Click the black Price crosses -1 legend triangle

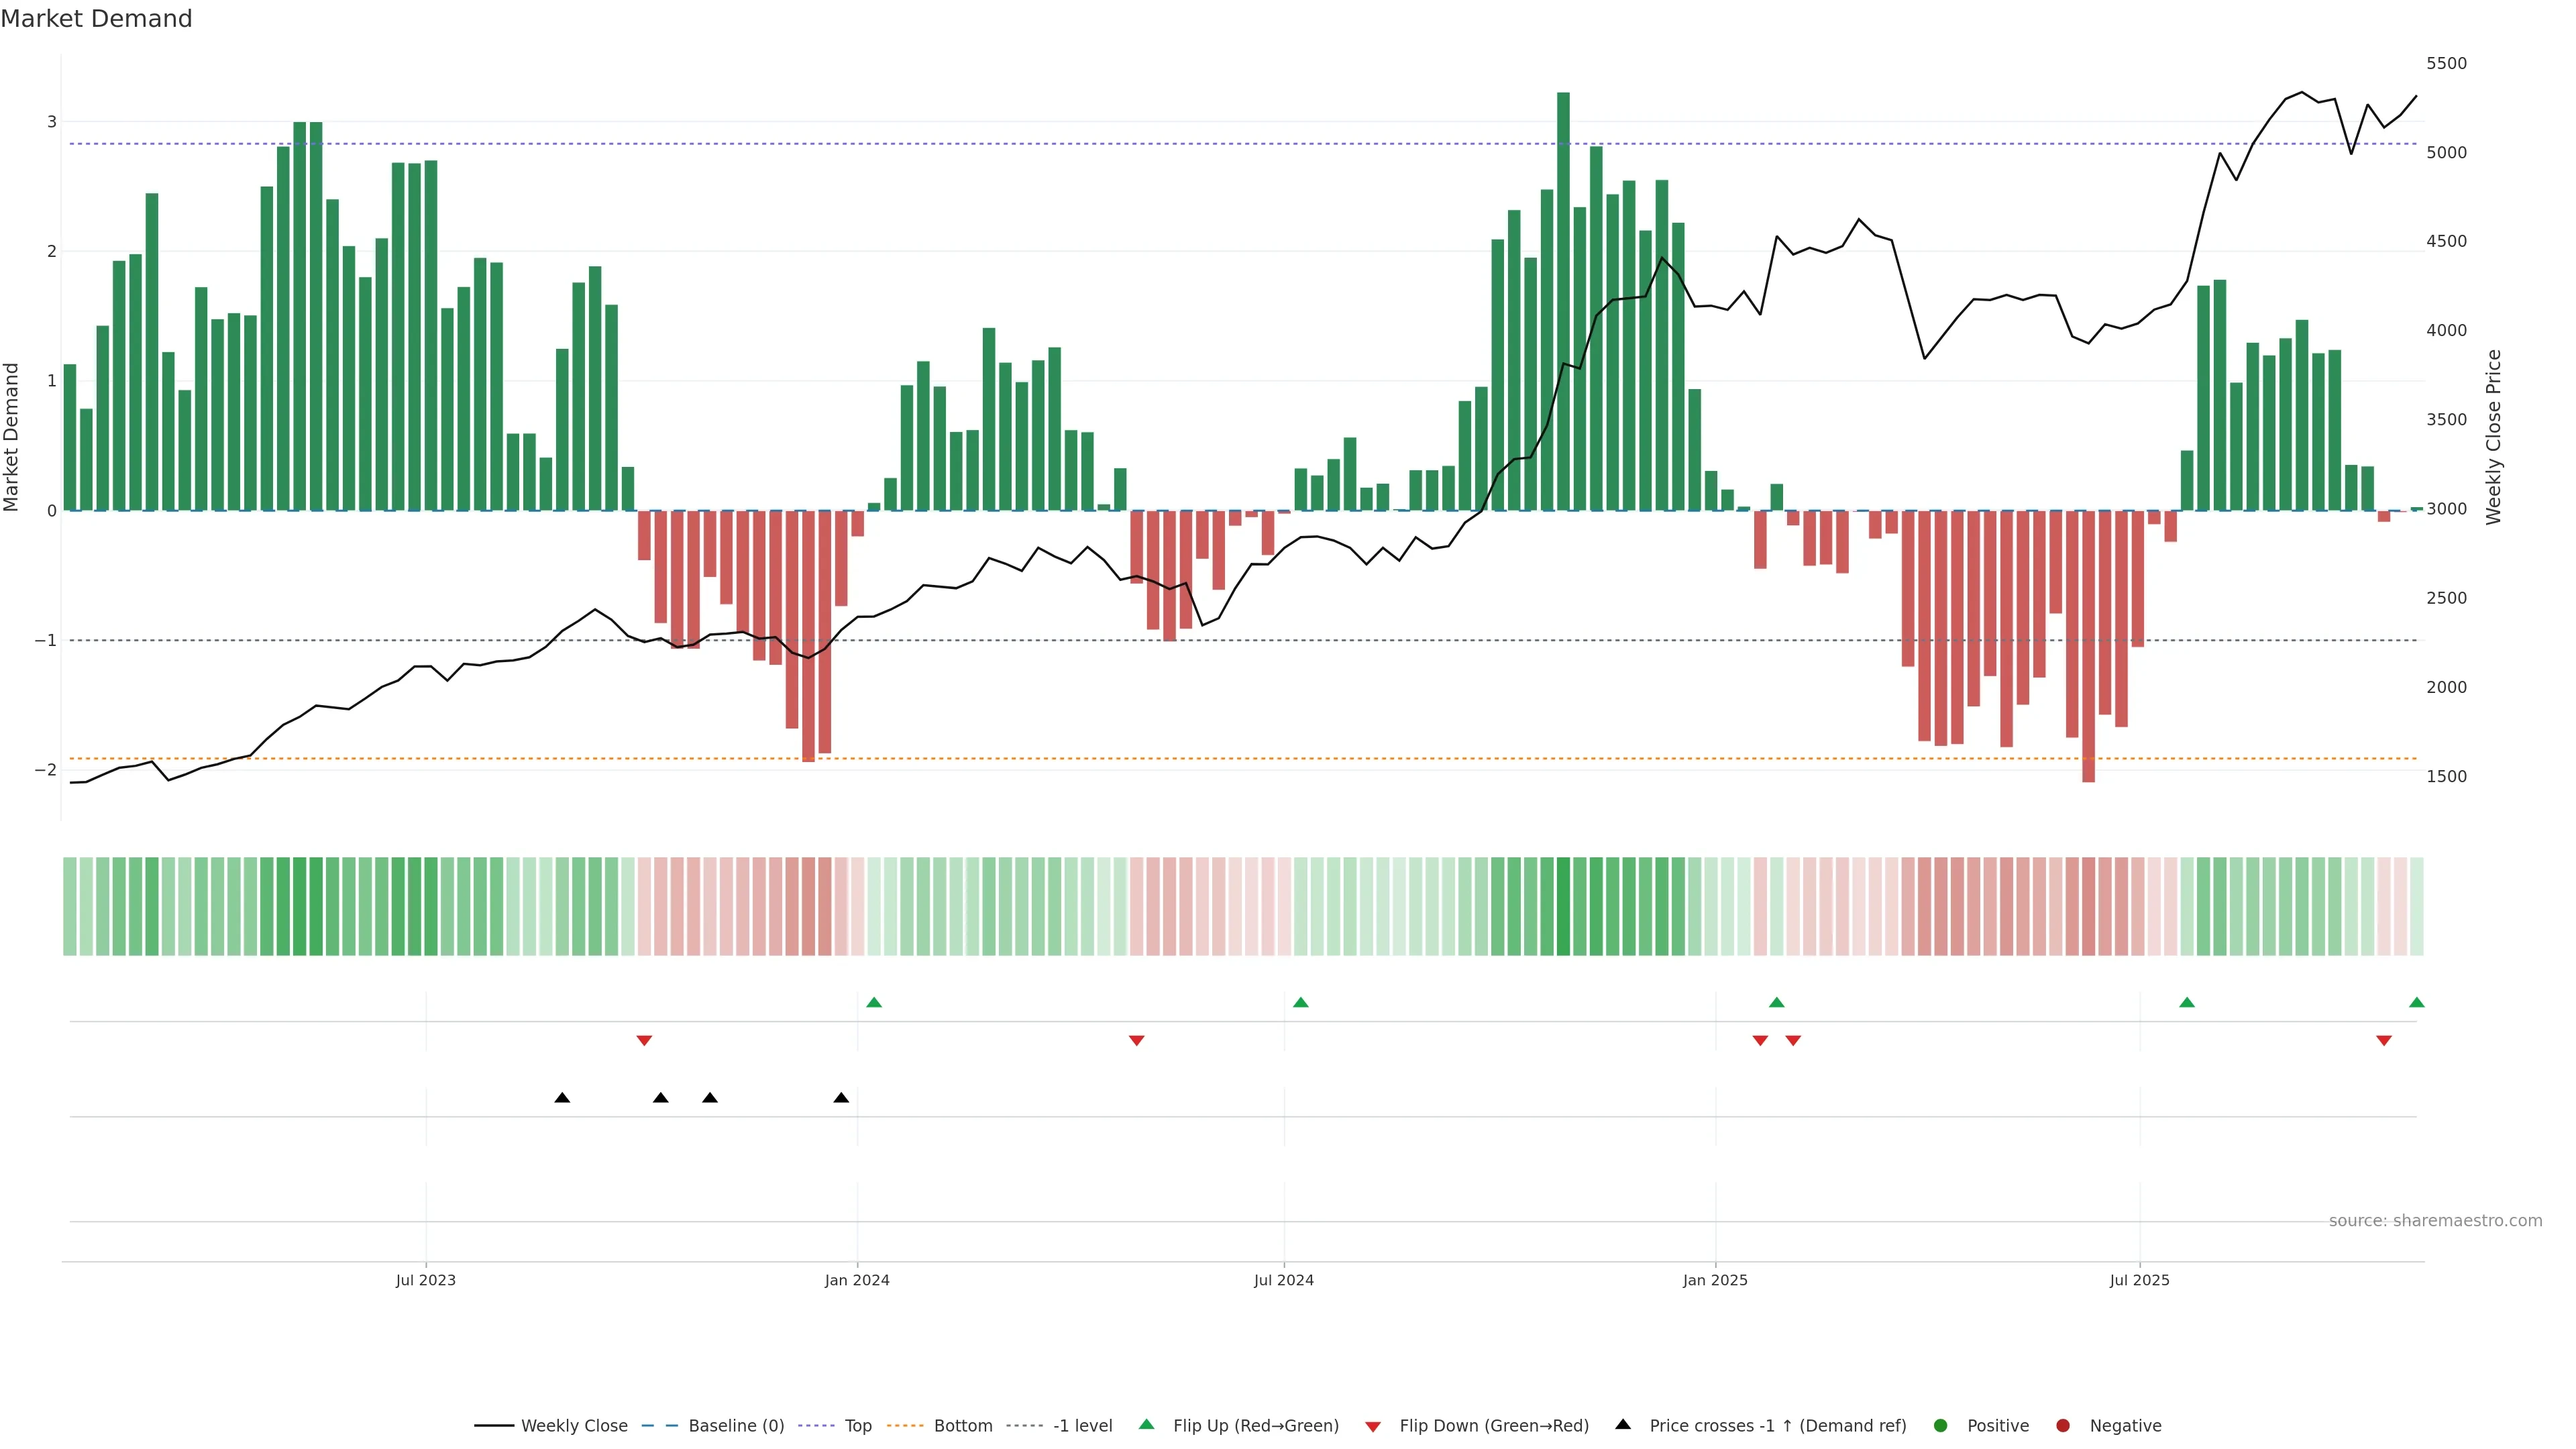(1623, 1425)
